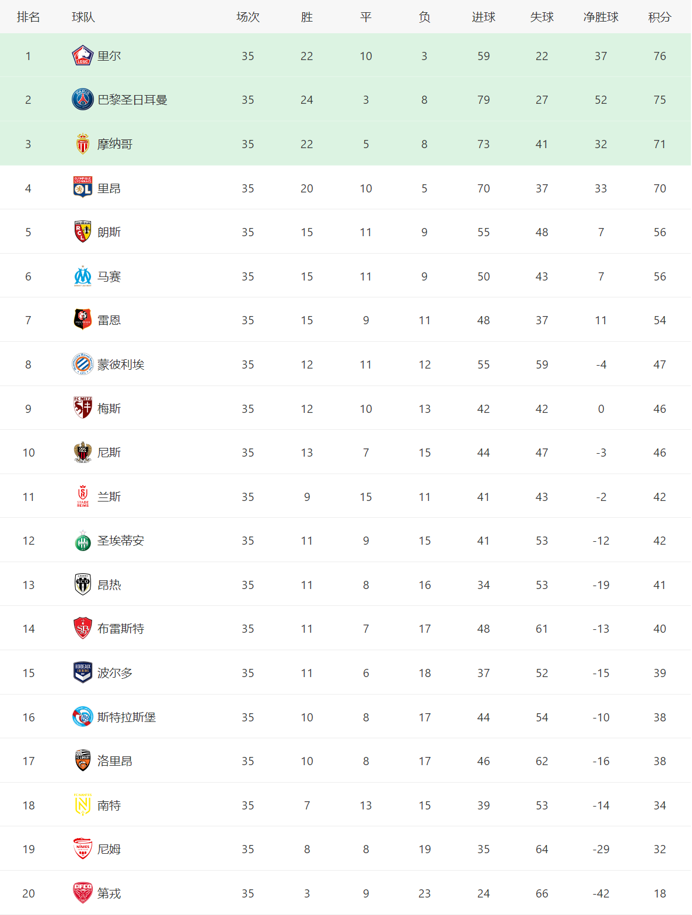Click the Saint-Étienne (圣埃蒂安) green crest

82,541
